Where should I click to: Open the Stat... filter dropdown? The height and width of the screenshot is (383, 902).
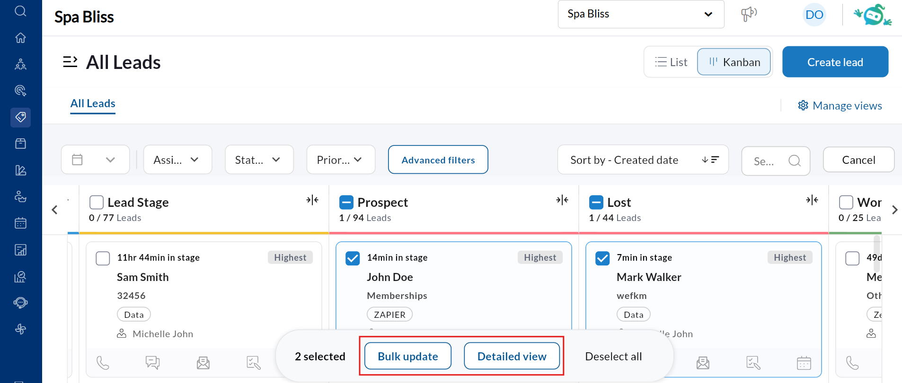click(x=259, y=160)
